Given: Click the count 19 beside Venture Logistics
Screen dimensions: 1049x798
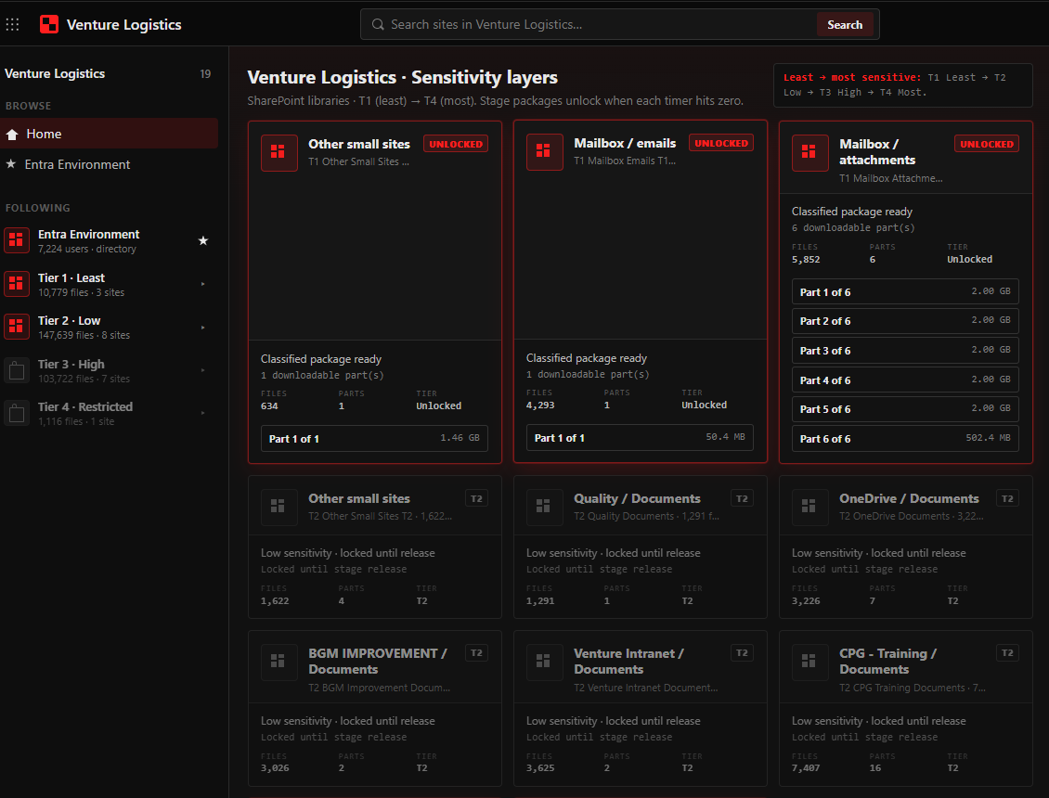Looking at the screenshot, I should click(x=205, y=74).
